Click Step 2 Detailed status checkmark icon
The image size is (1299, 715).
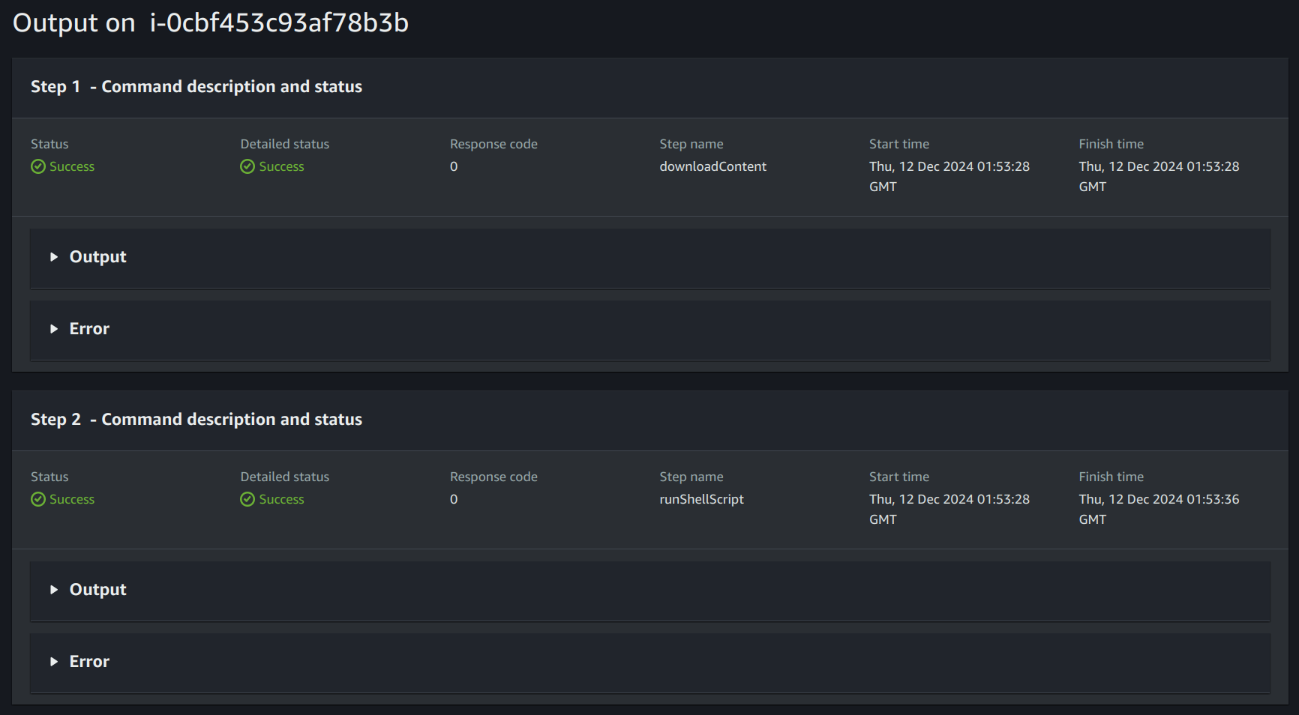247,499
